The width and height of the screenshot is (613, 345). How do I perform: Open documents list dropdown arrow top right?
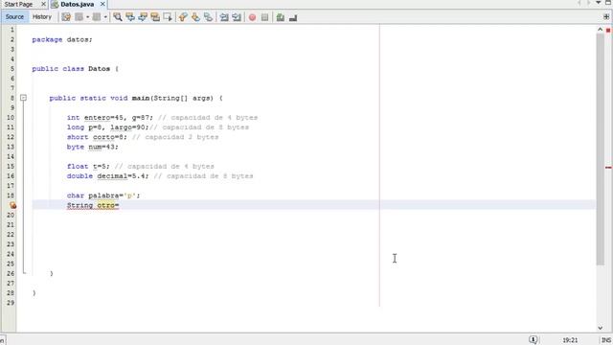[598, 3]
